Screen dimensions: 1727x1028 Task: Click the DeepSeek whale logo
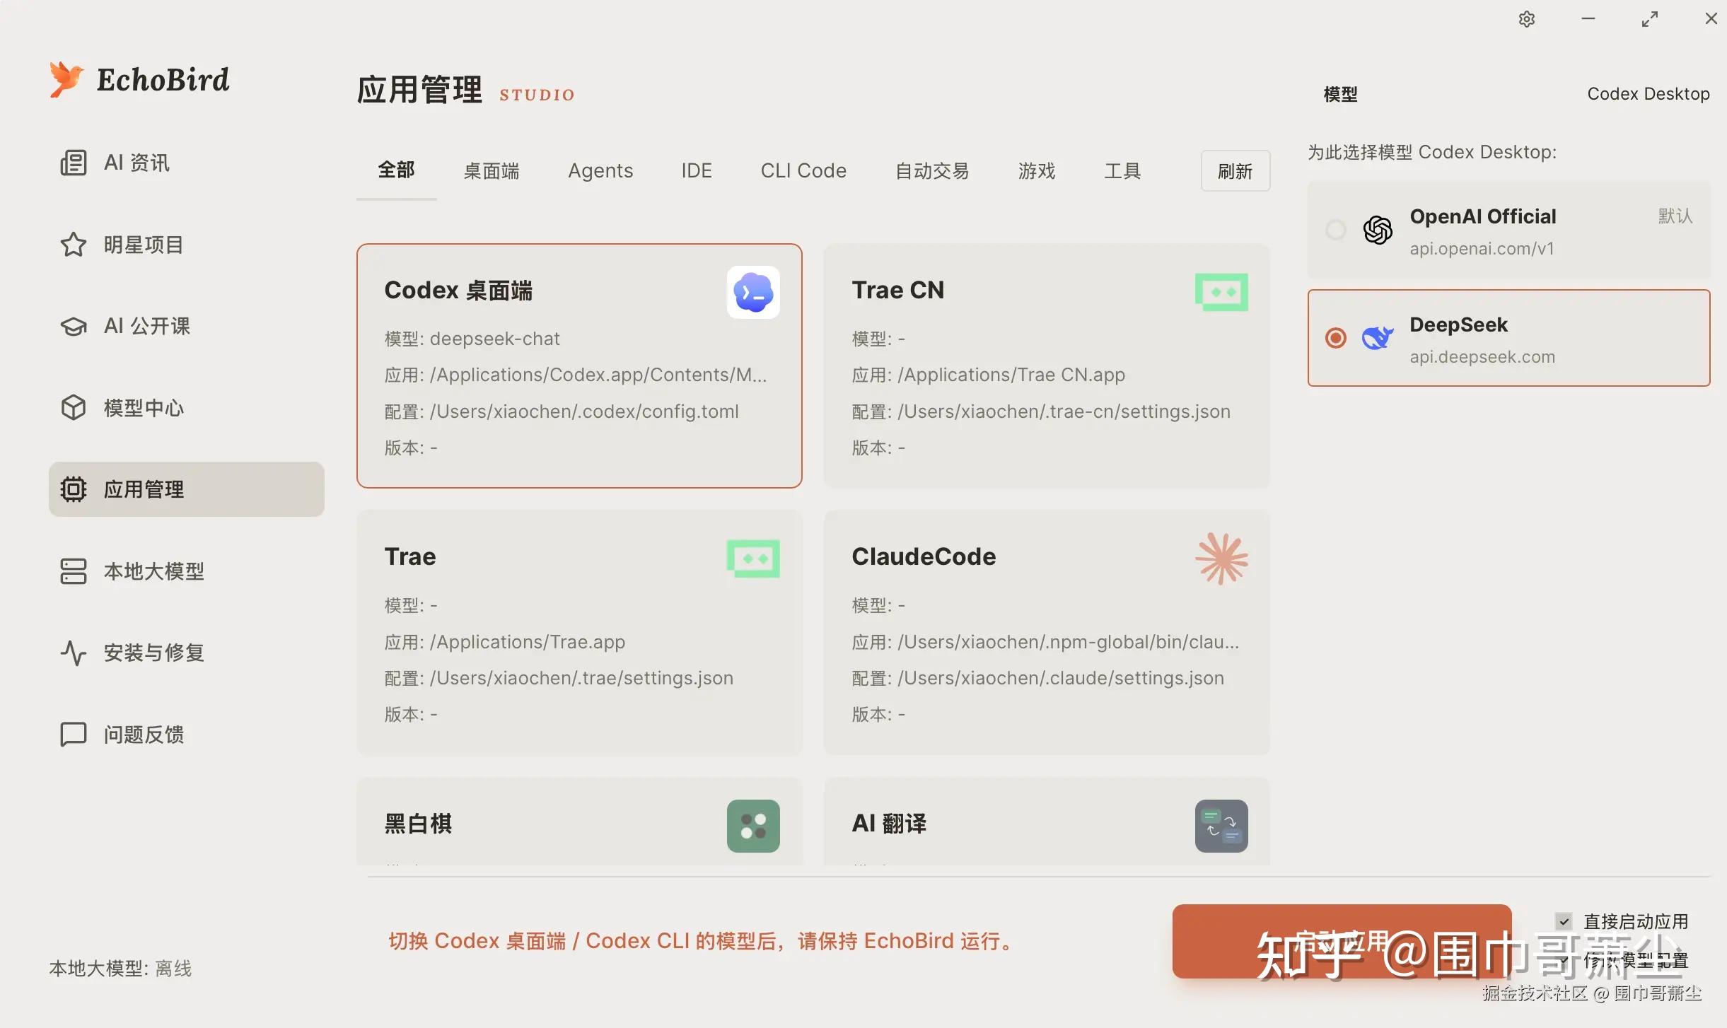(1378, 338)
